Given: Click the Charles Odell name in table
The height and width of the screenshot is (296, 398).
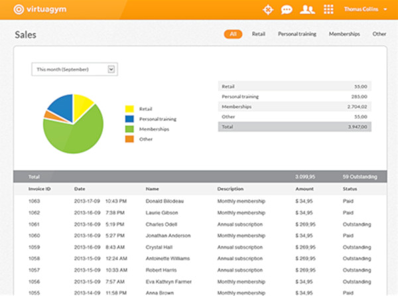Looking at the screenshot, I should click(161, 224).
